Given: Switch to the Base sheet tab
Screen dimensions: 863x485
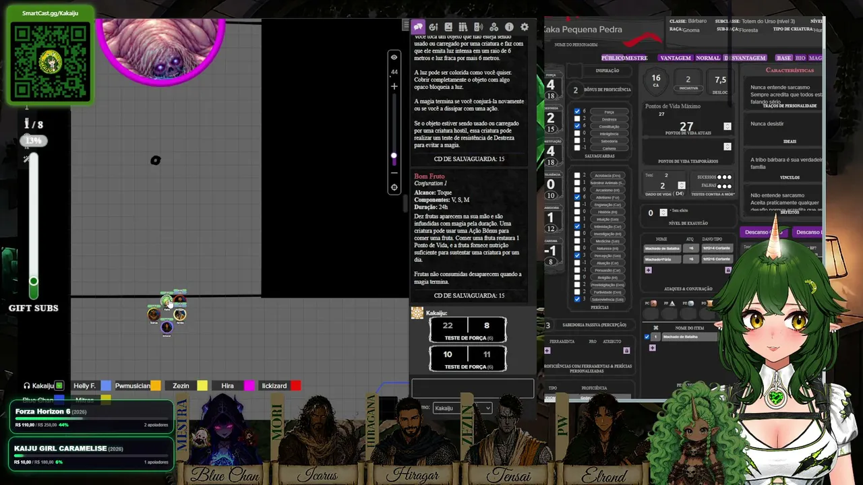Looking at the screenshot, I should click(x=784, y=58).
